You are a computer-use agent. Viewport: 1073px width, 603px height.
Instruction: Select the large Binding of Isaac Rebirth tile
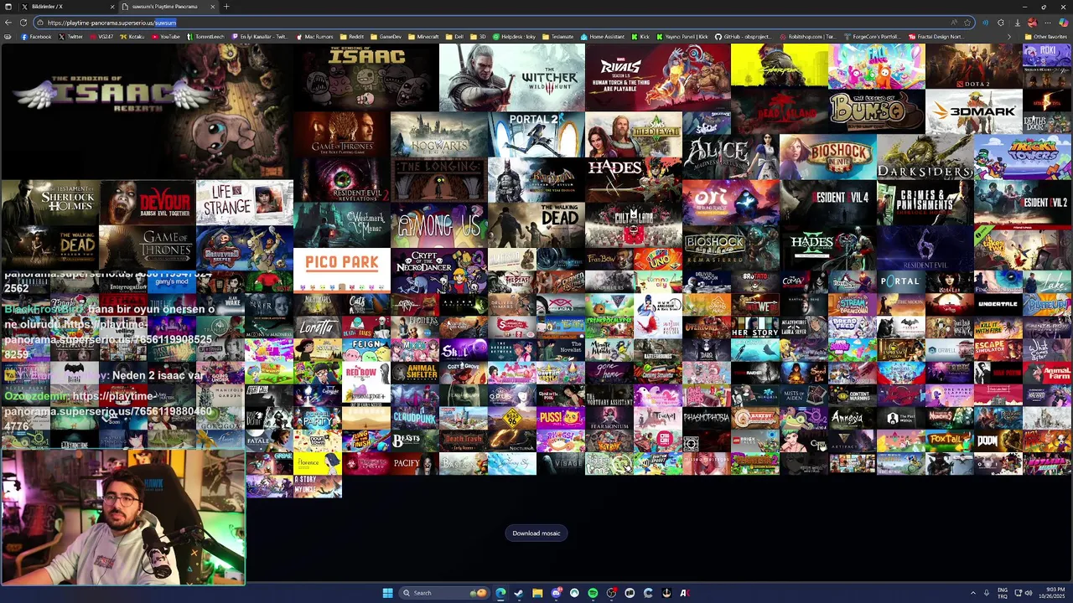147,111
